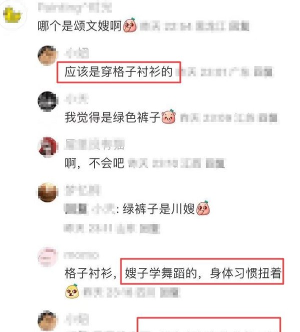The width and height of the screenshot is (300, 332).
Task: Open the red avatar beside 啊，不会吧
Action: [x=48, y=147]
